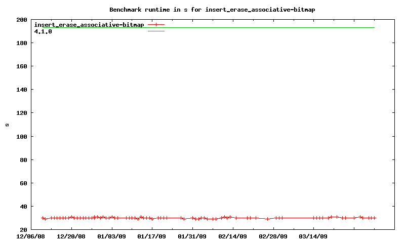The width and height of the screenshot is (405, 243).
Task: Click the 20 y-axis tick label
Action: click(23, 230)
